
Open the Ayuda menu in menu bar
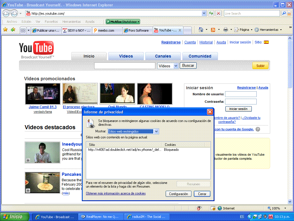click(x=90, y=22)
